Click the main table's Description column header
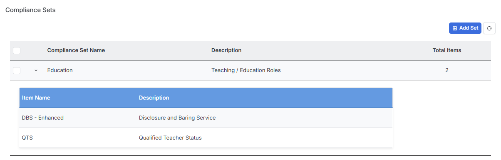This screenshot has height=160, width=501. pos(226,50)
